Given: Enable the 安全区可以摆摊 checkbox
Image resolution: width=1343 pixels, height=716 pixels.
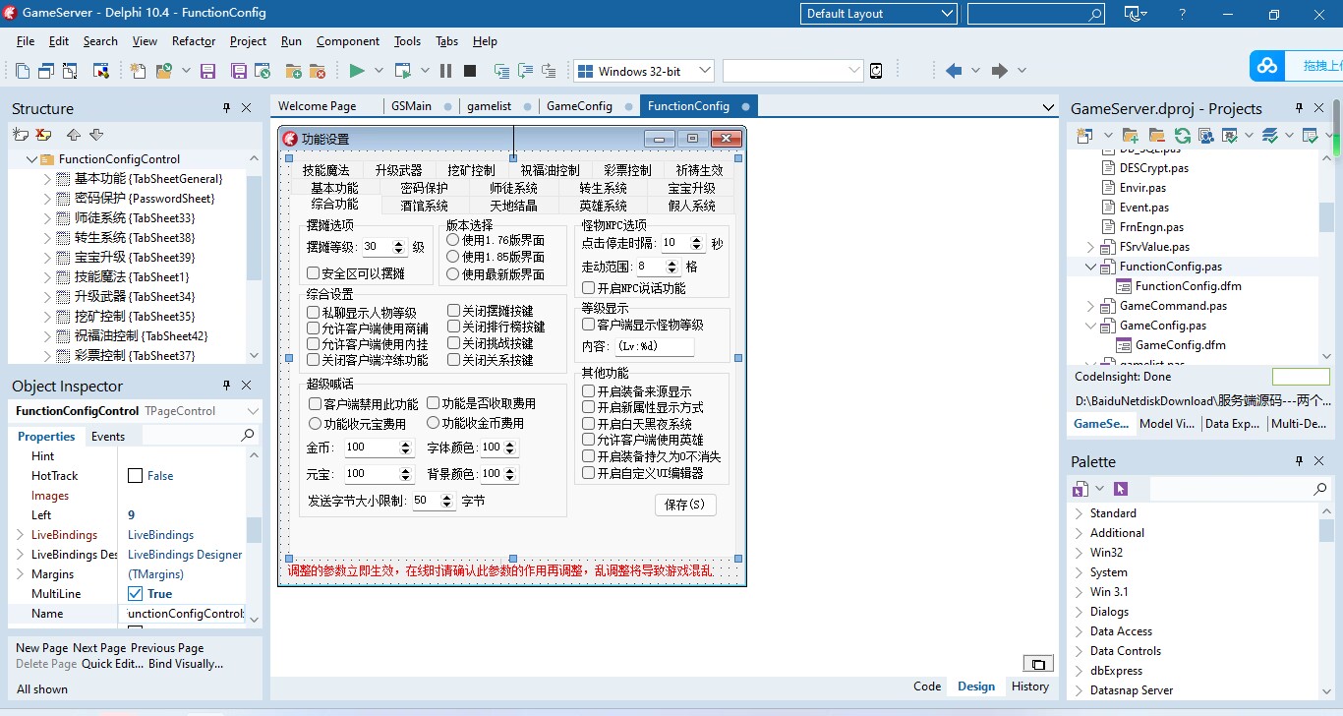Looking at the screenshot, I should point(314,273).
